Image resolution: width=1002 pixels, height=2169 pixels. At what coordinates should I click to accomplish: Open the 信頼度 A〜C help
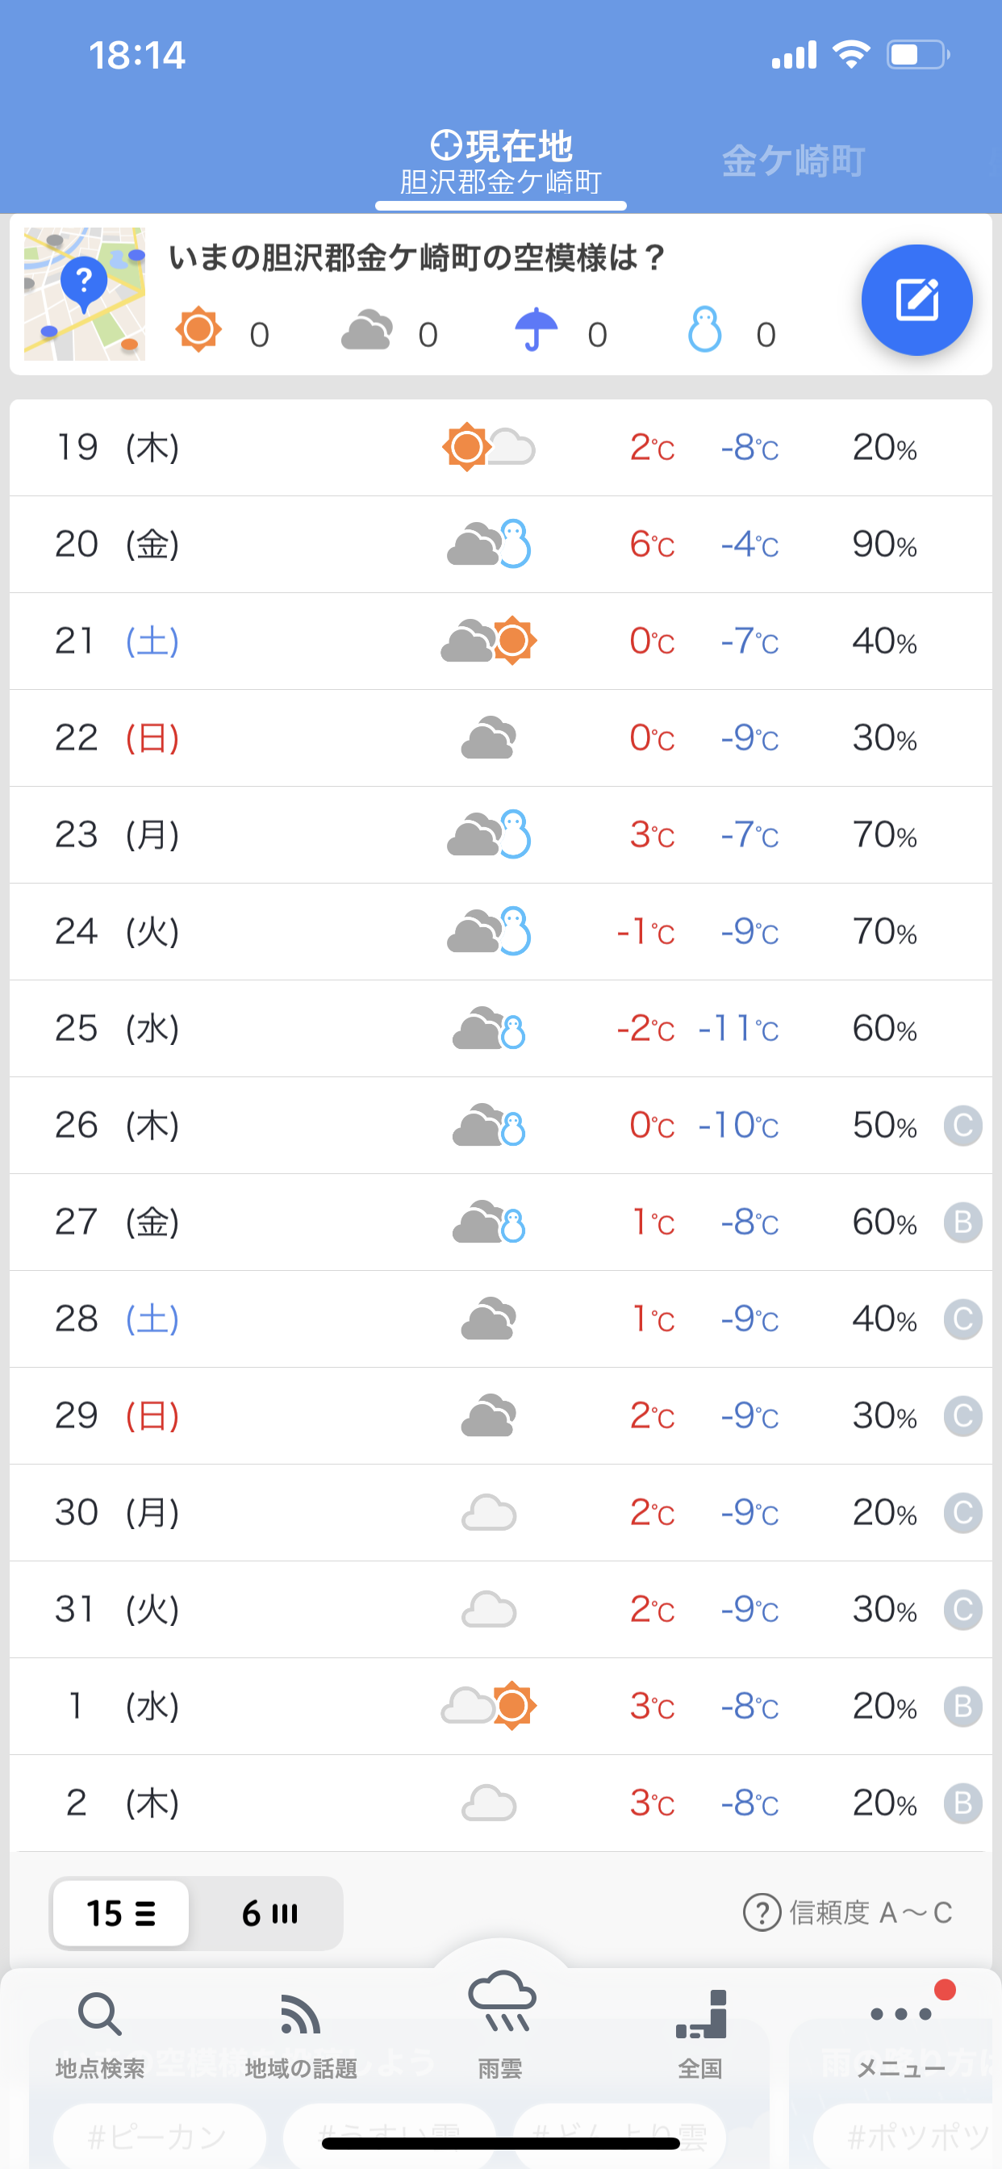[847, 1913]
